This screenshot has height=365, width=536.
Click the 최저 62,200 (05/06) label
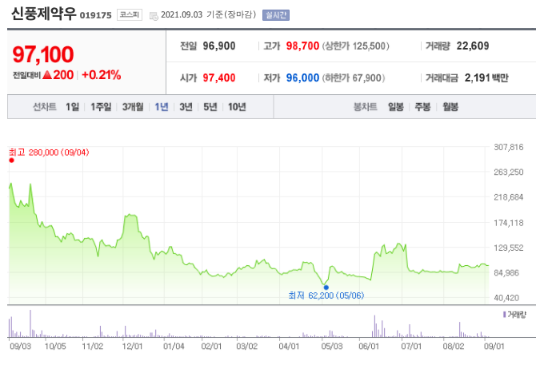[x=326, y=296]
